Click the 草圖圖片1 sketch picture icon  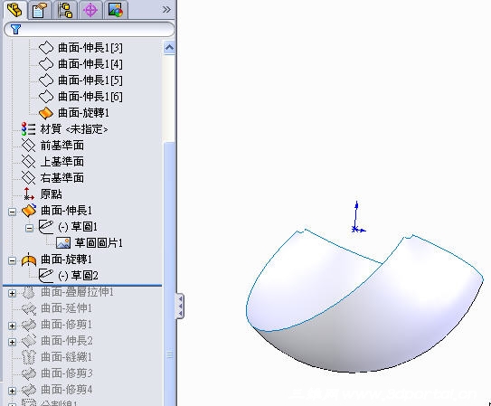tap(63, 243)
